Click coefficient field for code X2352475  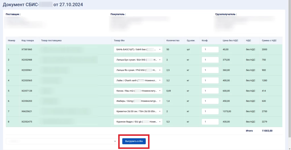pyautogui.click(x=210, y=122)
